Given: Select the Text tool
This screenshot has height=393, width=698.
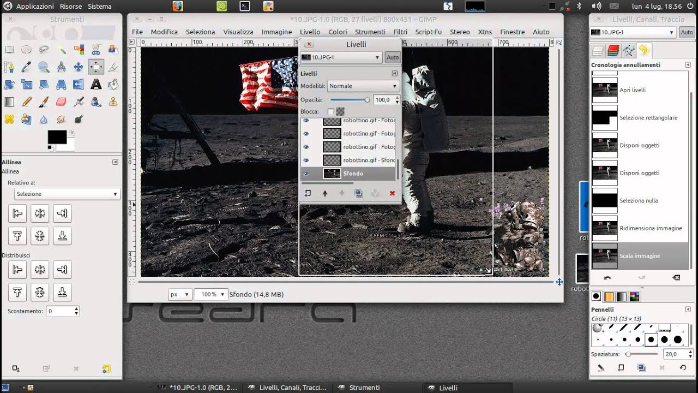Looking at the screenshot, I should (x=96, y=85).
